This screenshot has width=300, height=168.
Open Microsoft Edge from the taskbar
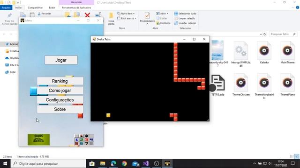[113, 164]
